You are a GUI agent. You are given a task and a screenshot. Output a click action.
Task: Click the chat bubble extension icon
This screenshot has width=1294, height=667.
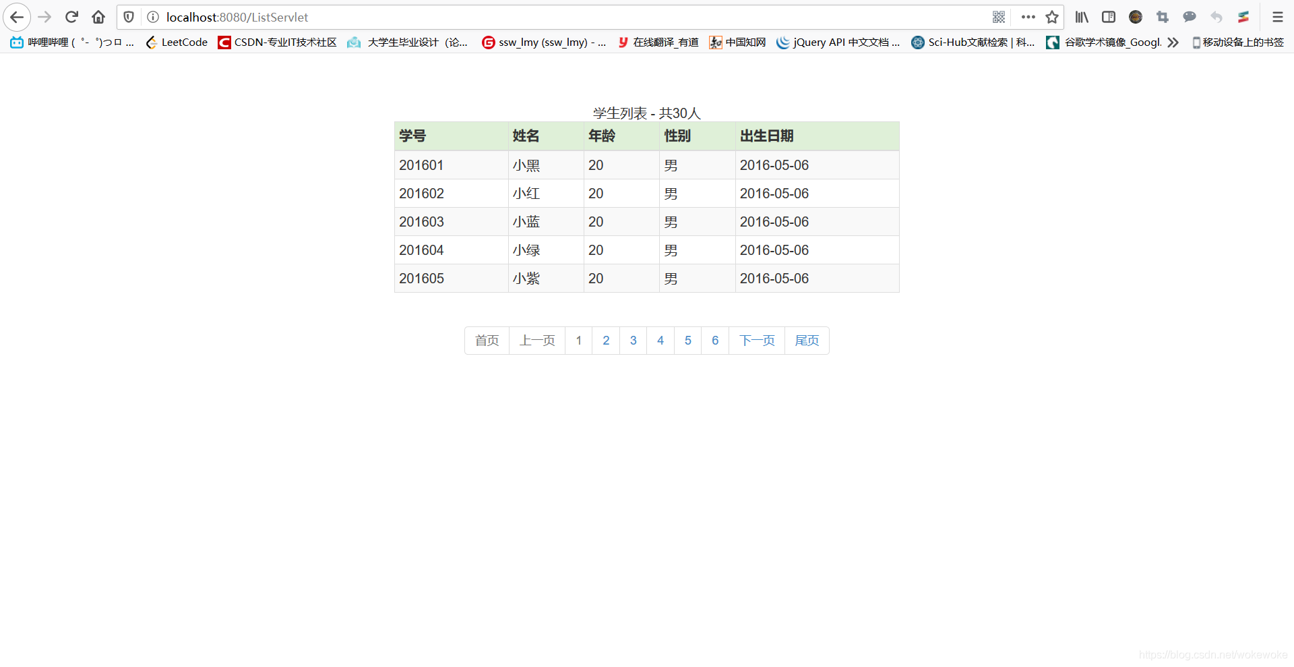1190,17
